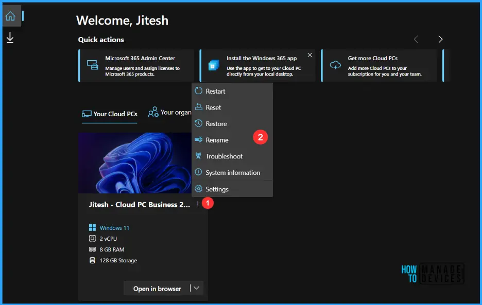The image size is (482, 305).
Task: Click the 128 GB Storage text
Action: tap(118, 260)
